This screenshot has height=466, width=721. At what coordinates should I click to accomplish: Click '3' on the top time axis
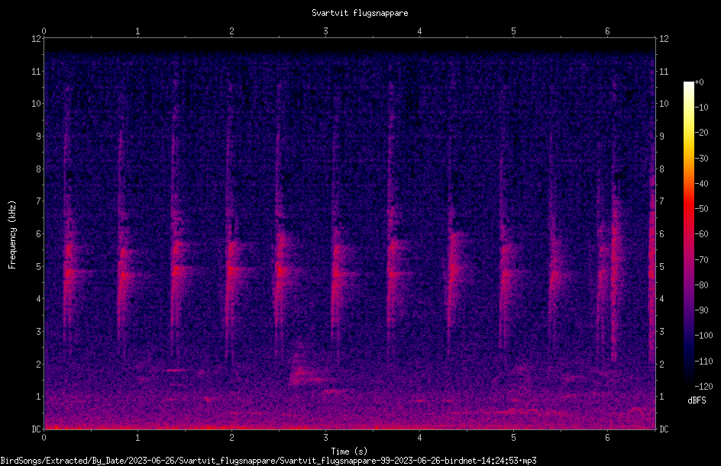[x=325, y=31]
